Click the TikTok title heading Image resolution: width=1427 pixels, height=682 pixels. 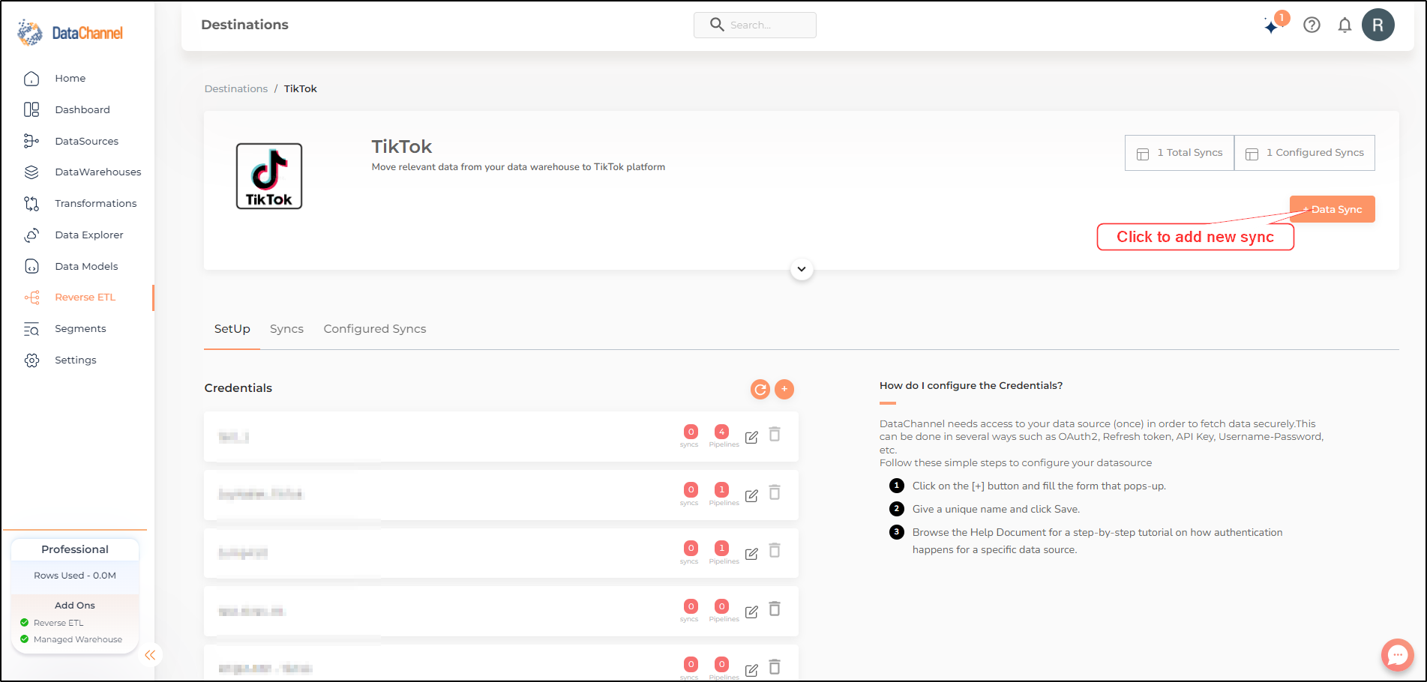point(402,147)
